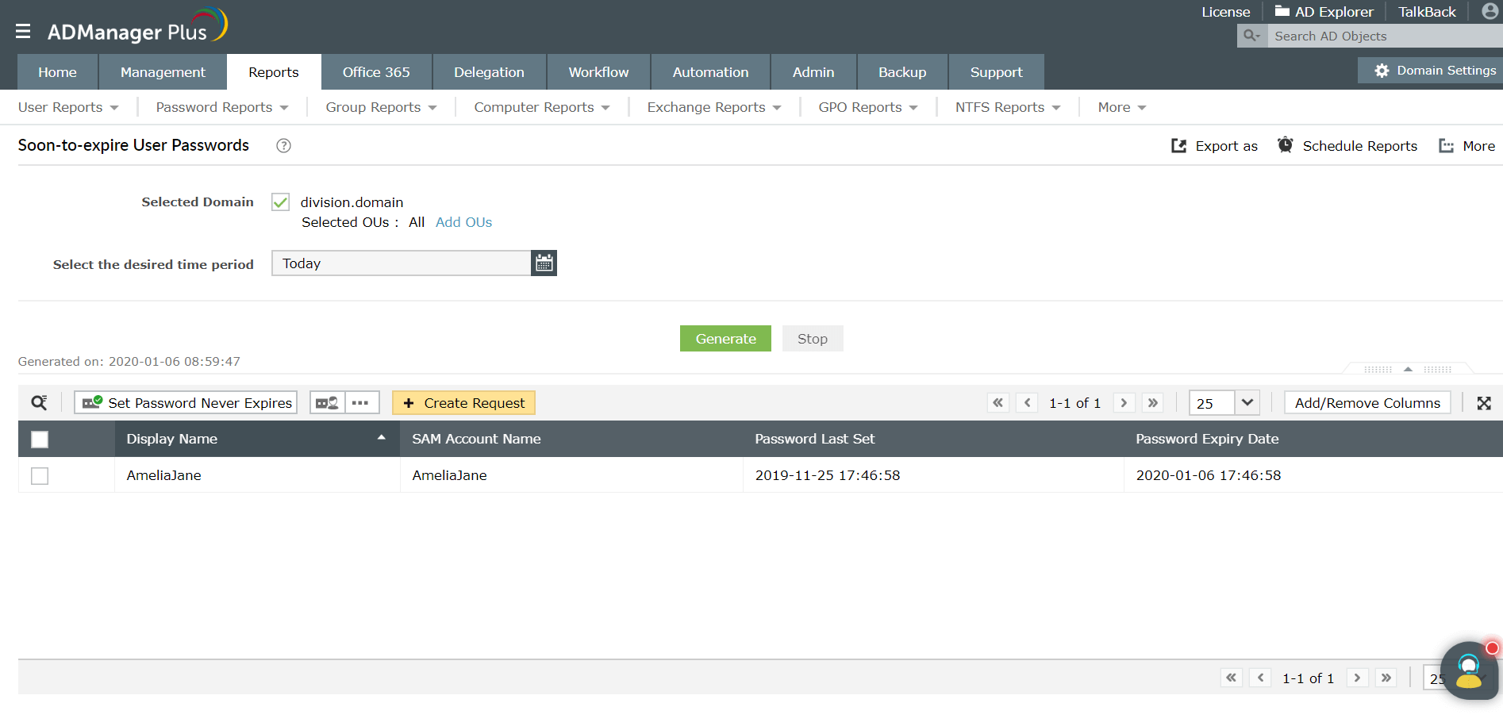Open the hamburger navigation menu
1503x726 pixels.
point(23,31)
